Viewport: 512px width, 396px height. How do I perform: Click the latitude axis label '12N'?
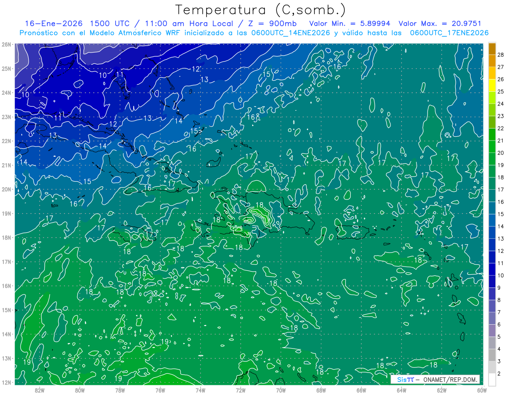[x=6, y=382]
